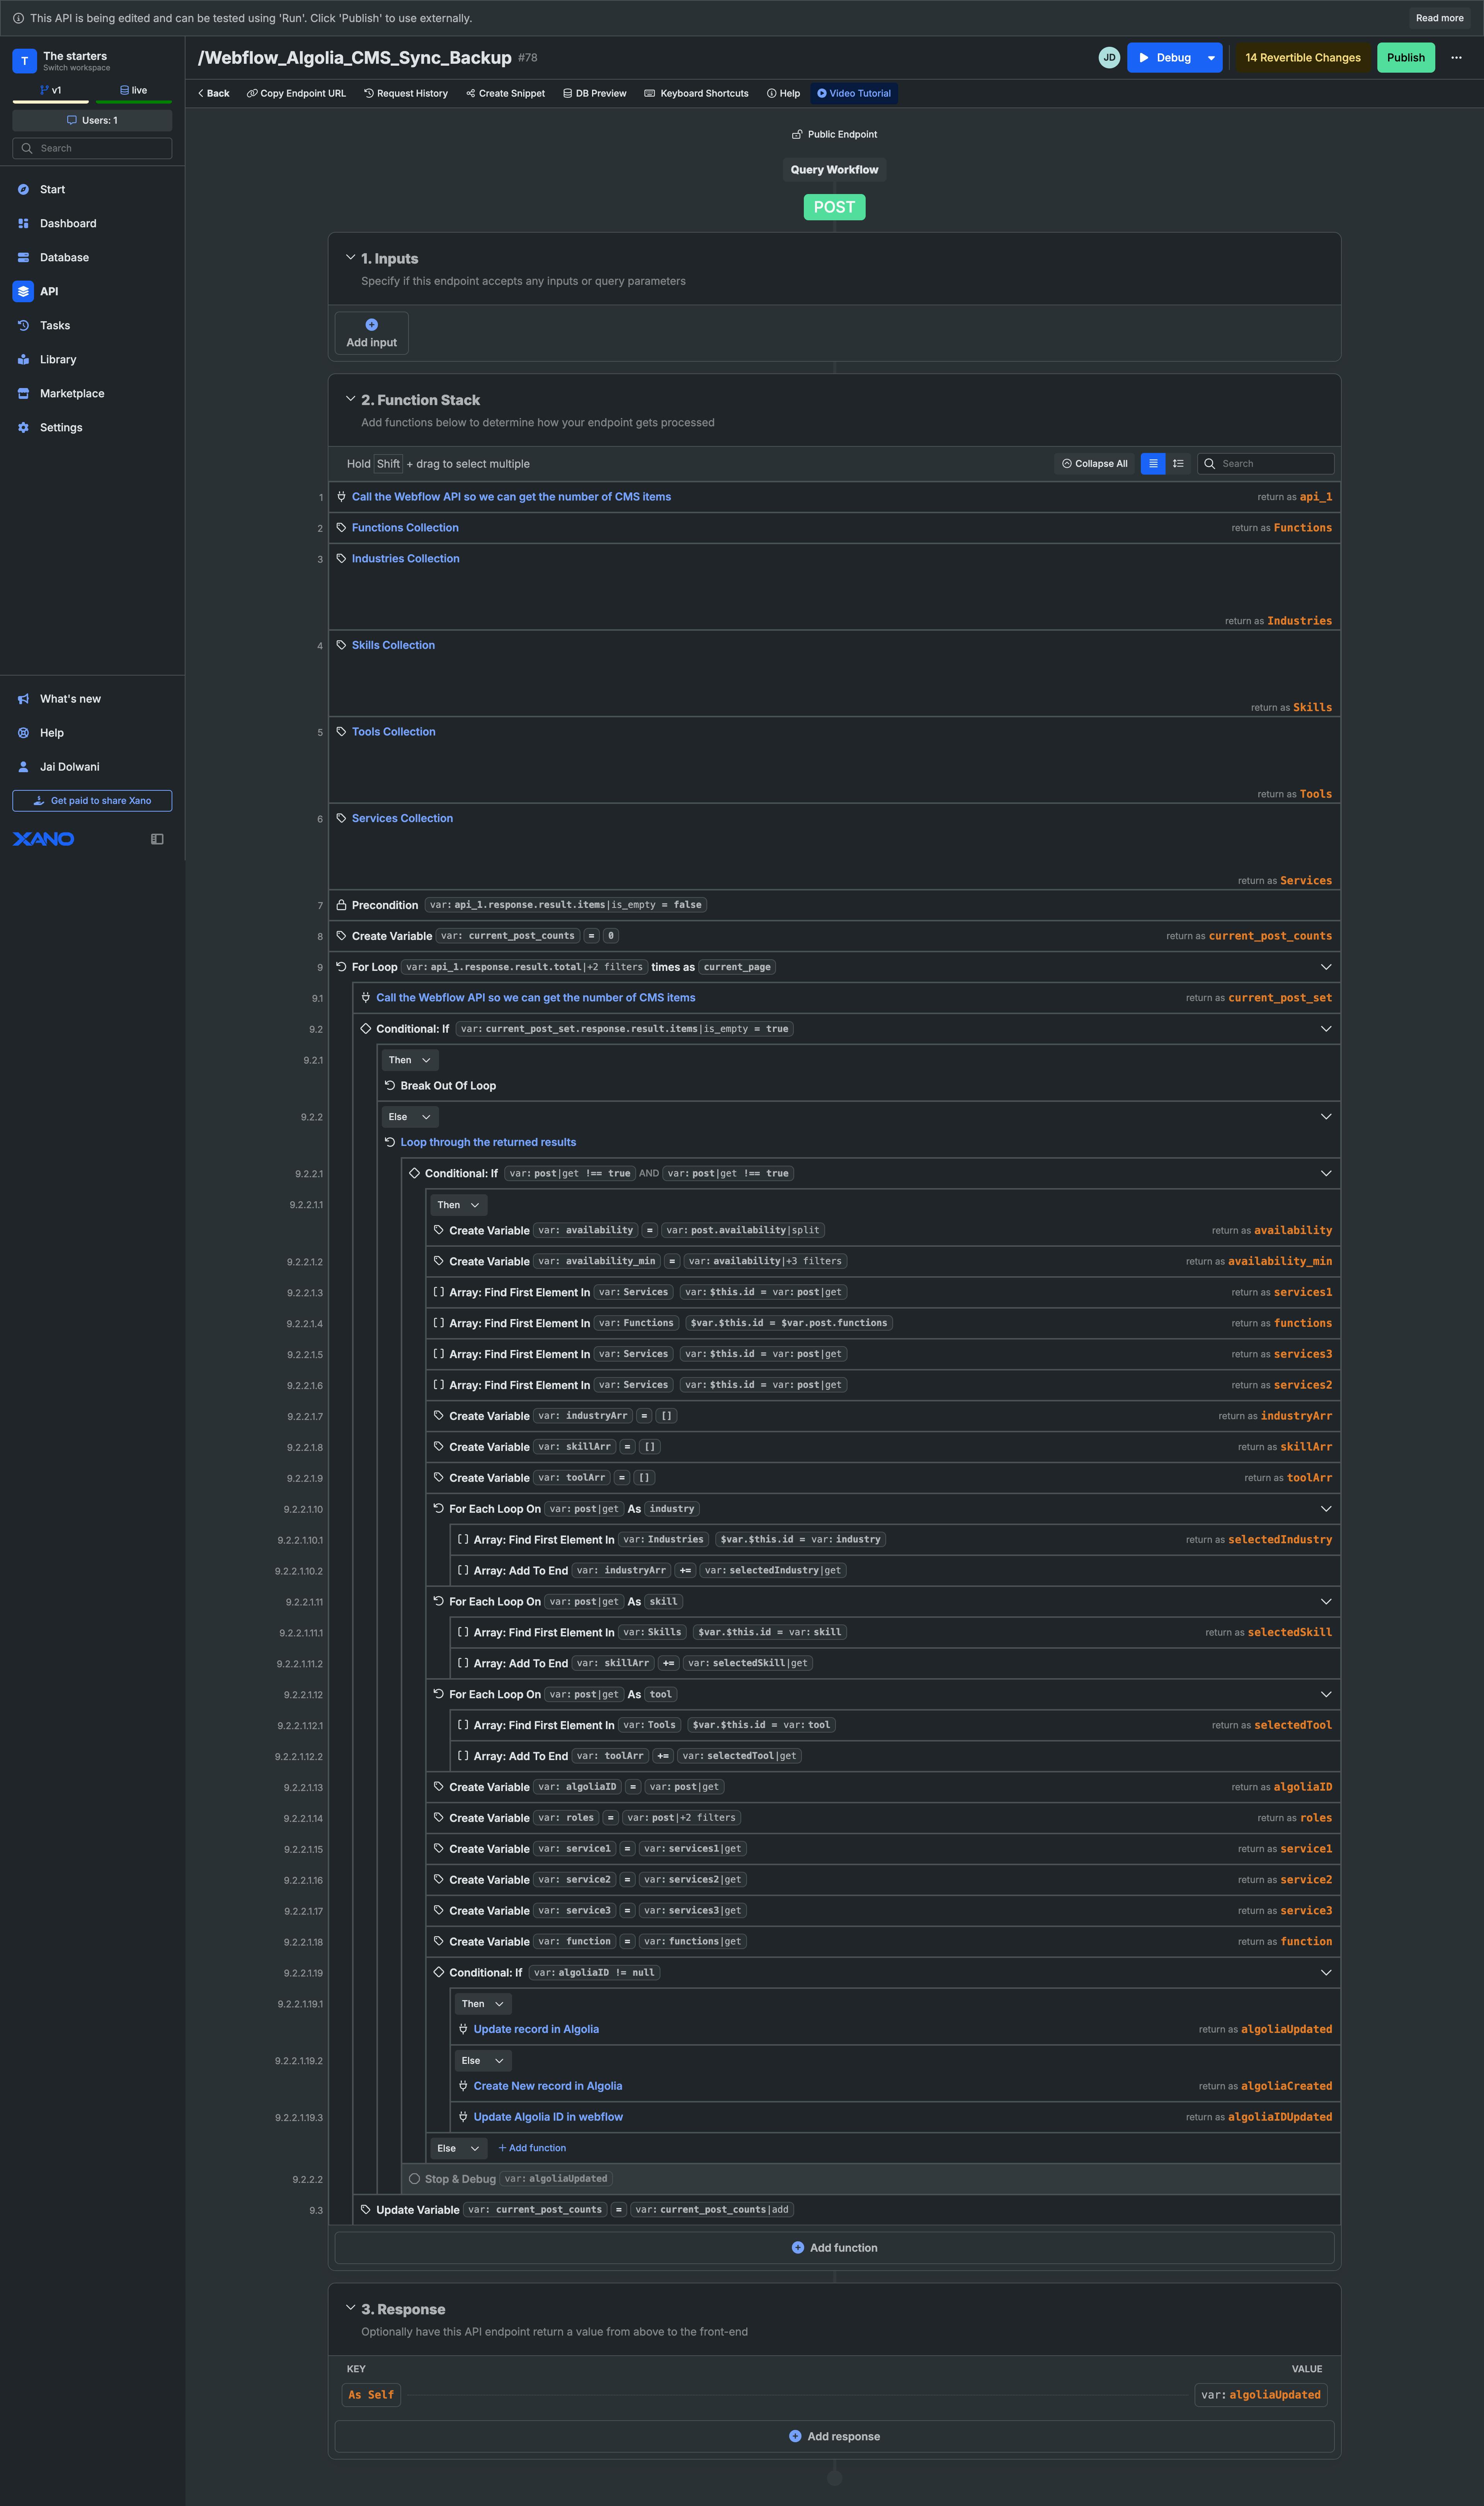Click Create Snippet
The height and width of the screenshot is (2506, 1484).
pos(505,93)
